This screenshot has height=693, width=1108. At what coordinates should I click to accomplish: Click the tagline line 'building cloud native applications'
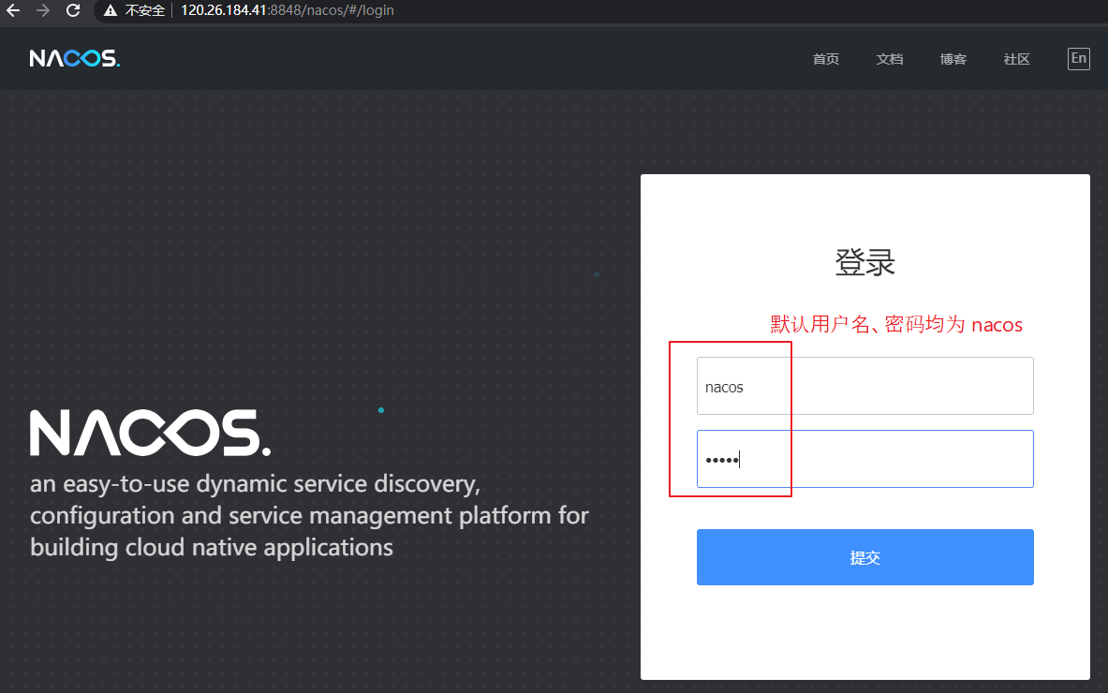click(212, 548)
